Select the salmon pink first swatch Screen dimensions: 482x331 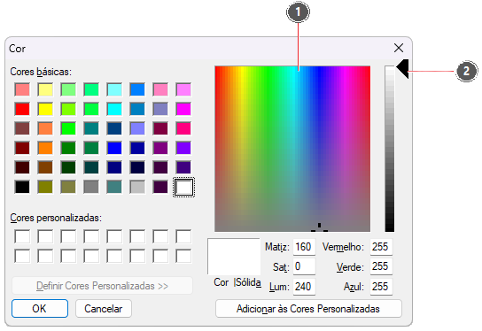[22, 89]
